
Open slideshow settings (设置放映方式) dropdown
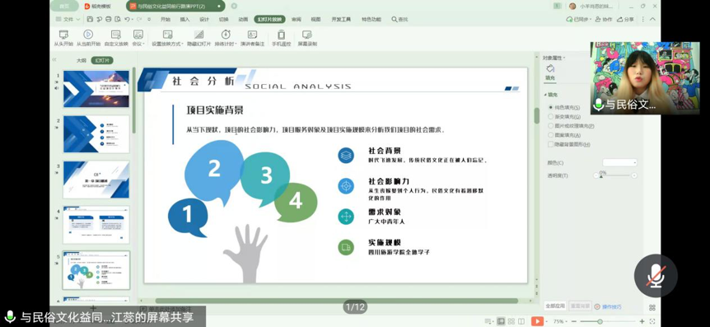pyautogui.click(x=167, y=38)
